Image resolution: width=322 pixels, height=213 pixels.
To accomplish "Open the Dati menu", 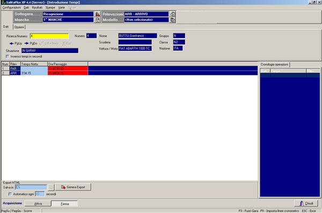I will [x=26, y=7].
